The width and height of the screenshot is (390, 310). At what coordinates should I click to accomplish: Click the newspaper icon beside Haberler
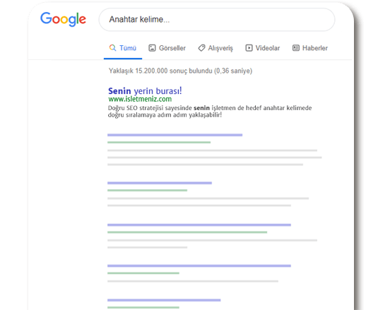pos(296,48)
